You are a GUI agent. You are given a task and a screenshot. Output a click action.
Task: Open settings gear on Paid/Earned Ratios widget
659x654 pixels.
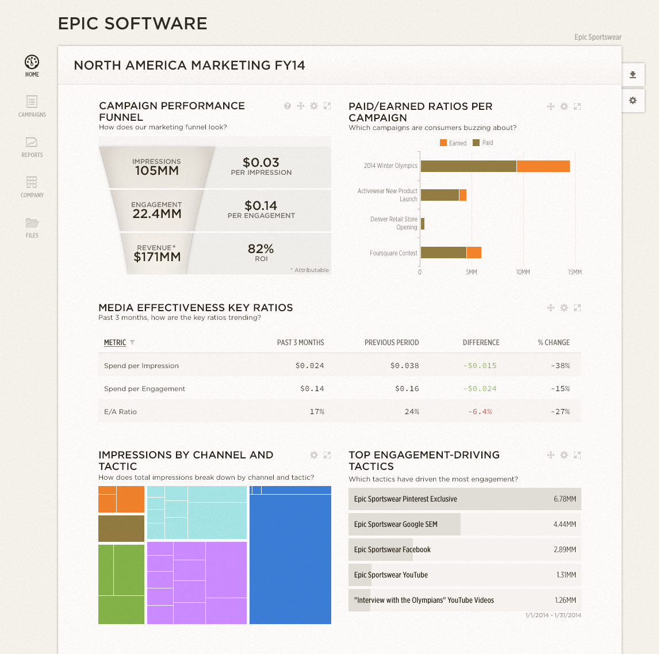pos(564,106)
